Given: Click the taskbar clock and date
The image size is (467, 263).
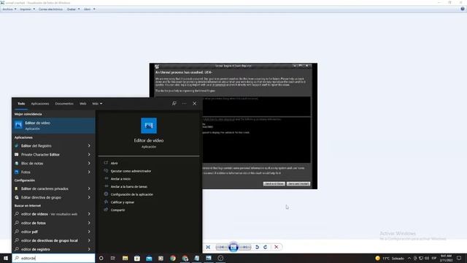Looking at the screenshot, I should (x=446, y=258).
